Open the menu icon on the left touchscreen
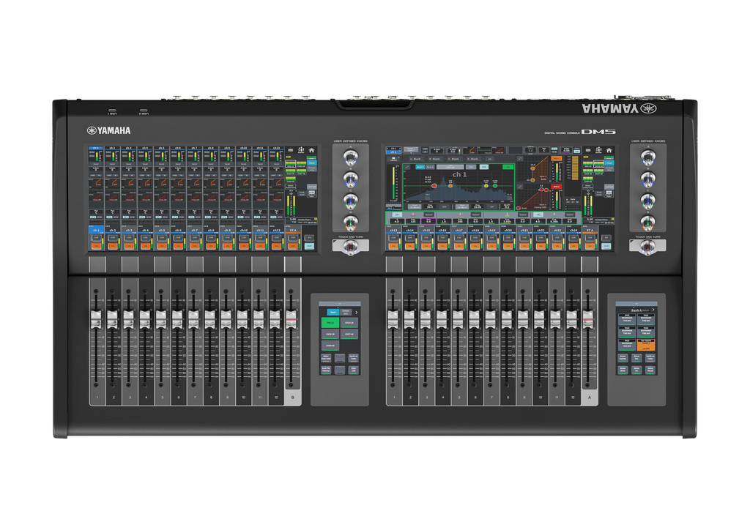750x530 pixels. (x=290, y=150)
